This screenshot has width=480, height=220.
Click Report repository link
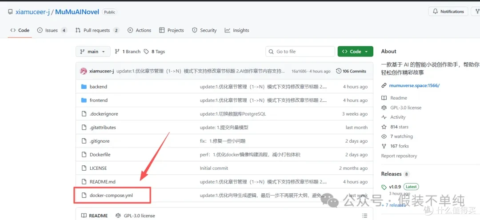click(399, 156)
